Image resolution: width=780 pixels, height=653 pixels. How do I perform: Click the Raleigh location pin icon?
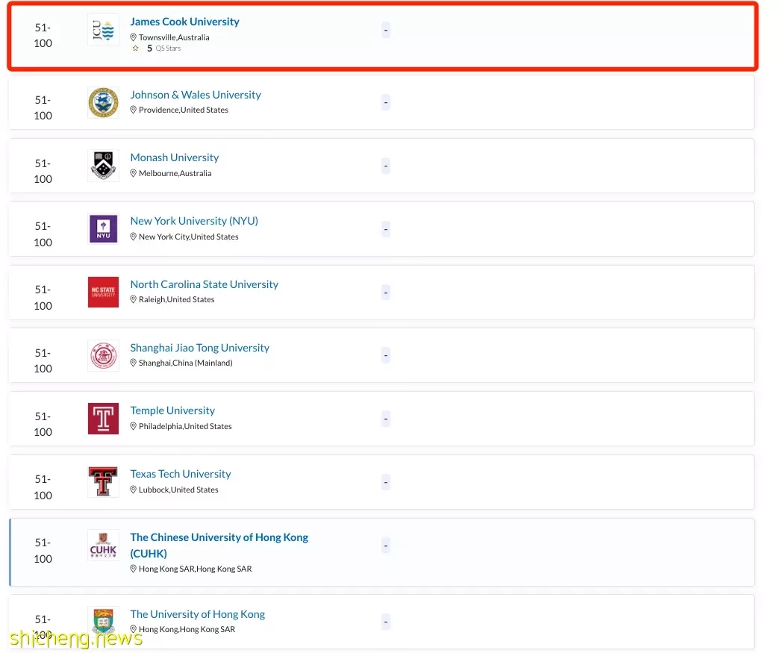click(133, 299)
